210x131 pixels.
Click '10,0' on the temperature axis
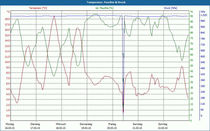click(7, 62)
